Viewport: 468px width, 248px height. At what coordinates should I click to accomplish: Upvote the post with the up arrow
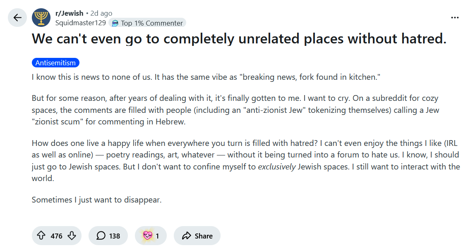[x=41, y=236]
